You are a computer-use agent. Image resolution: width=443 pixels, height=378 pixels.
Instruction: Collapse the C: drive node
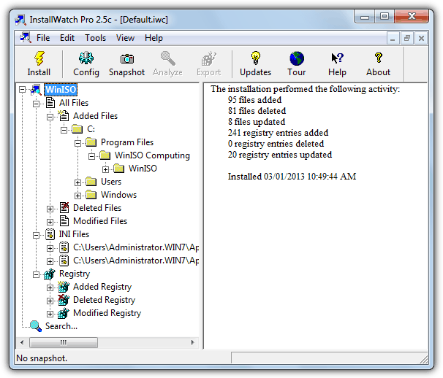click(x=64, y=130)
